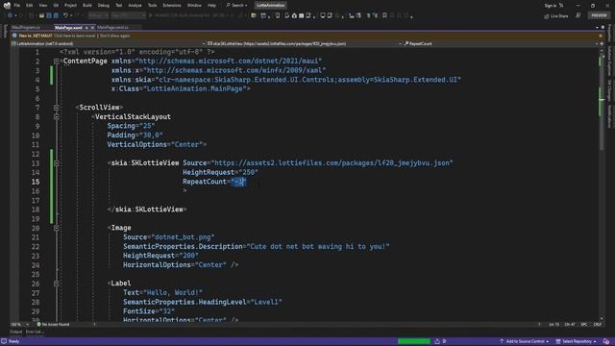Open the Build menu
Viewport: 615px width, 346px height.
[87, 6]
